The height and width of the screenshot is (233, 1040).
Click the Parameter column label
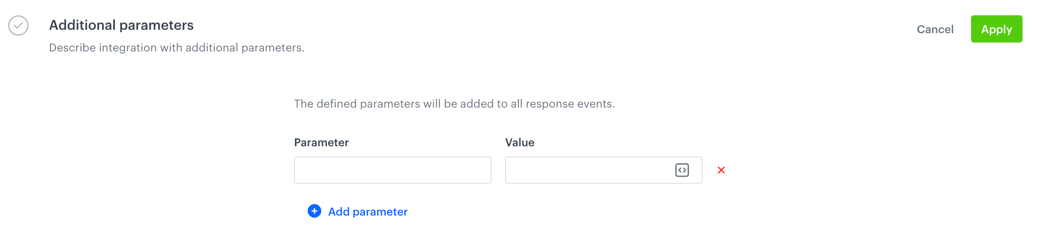[321, 142]
